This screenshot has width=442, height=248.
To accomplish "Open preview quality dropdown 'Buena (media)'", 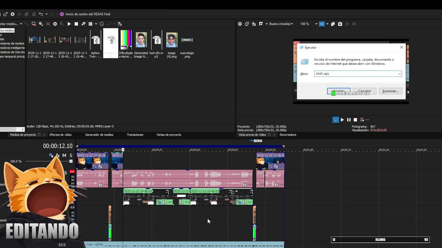I will (x=281, y=24).
